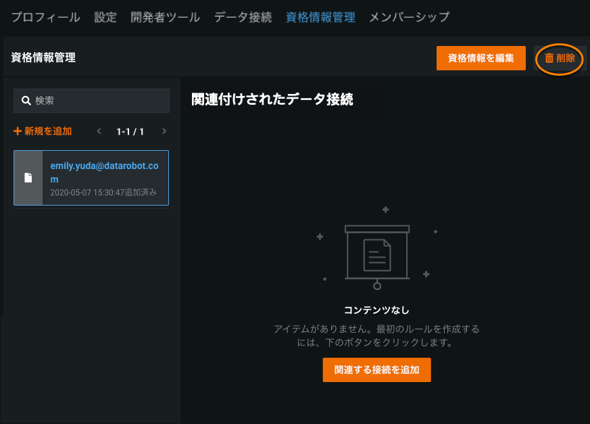The height and width of the screenshot is (424, 590).
Task: Open the 開発者ツール tab
Action: pos(165,18)
